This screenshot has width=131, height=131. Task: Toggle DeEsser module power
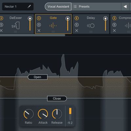1,18
